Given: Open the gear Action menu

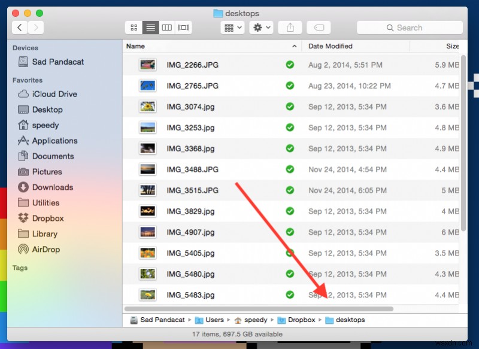Looking at the screenshot, I should (x=261, y=28).
